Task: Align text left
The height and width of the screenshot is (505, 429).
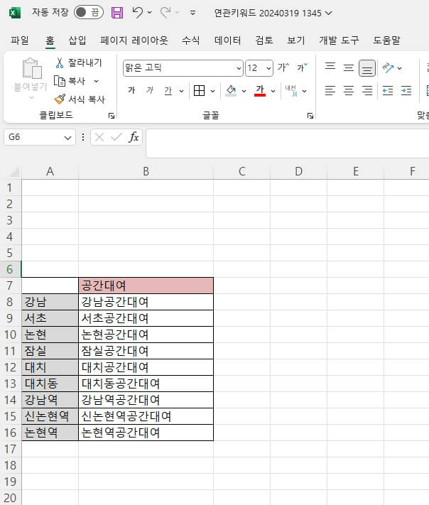Action: (330, 91)
